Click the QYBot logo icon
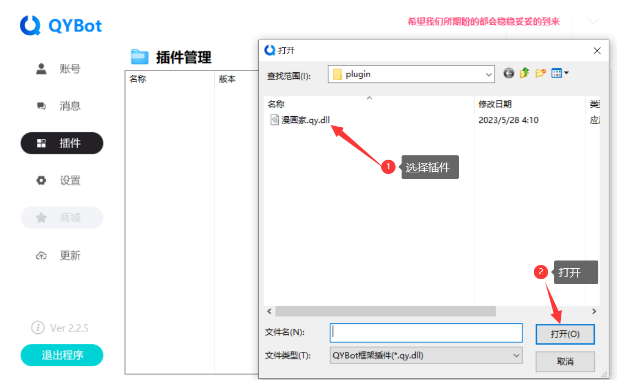 click(31, 25)
